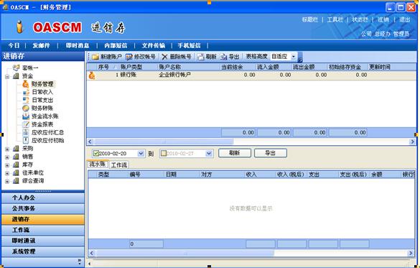Toggle the 工具栏 header link

coord(335,19)
